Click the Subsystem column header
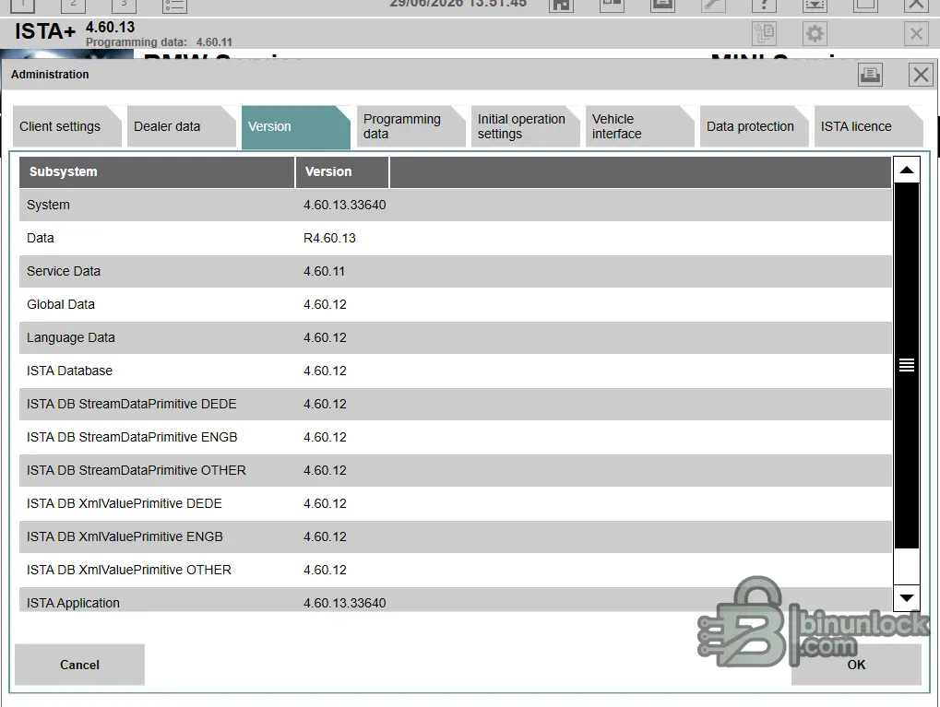This screenshot has width=940, height=707. pos(157,172)
